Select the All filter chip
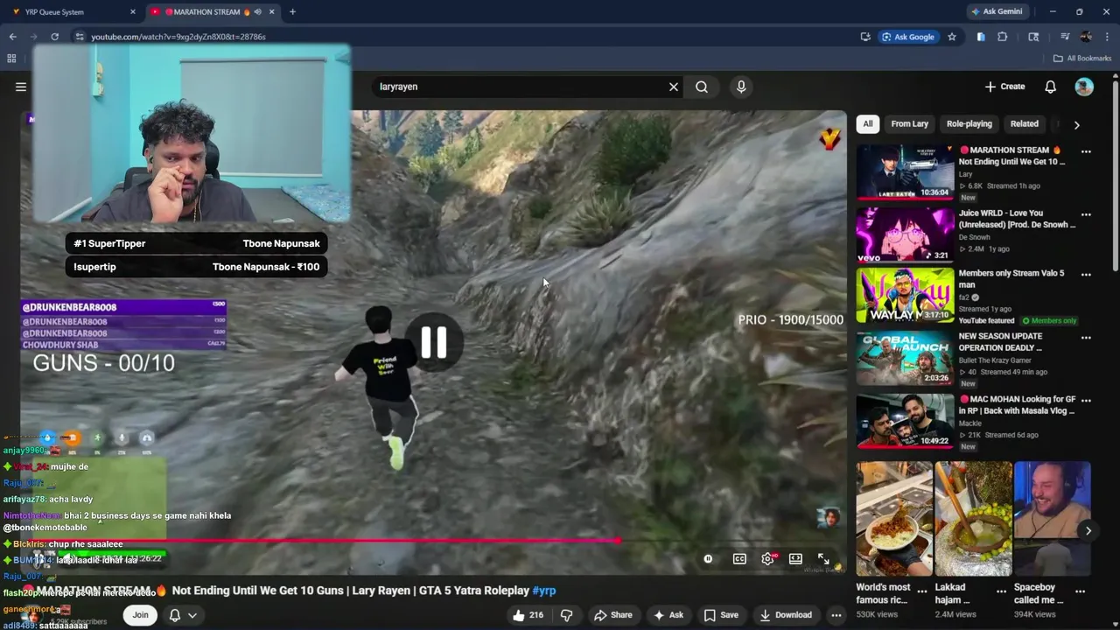1120x630 pixels. tap(867, 124)
